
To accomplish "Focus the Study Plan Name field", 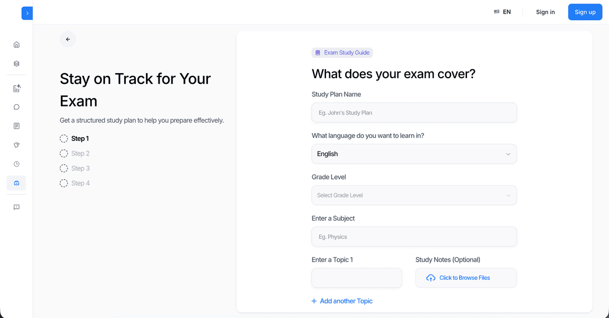I will 414,113.
